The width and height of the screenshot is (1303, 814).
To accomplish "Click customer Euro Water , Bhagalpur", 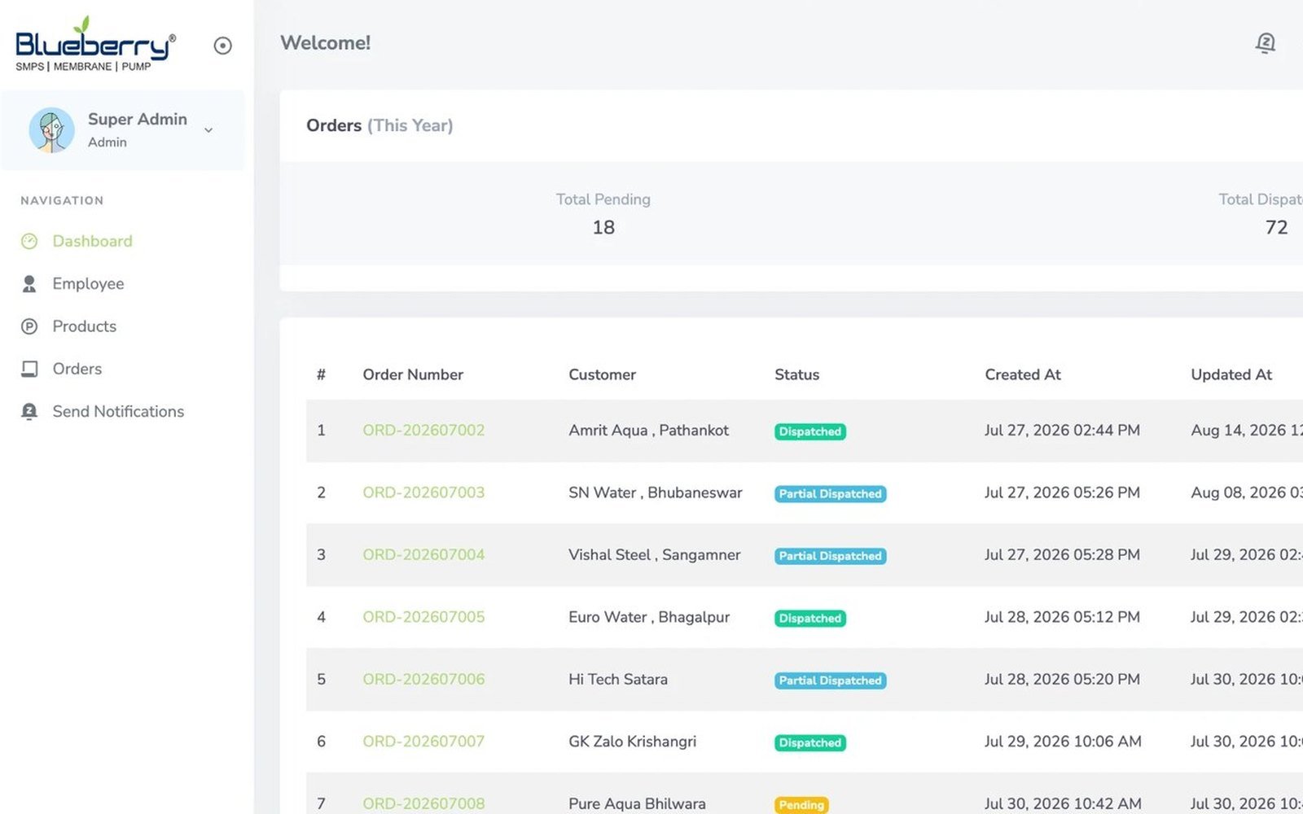I will 649,617.
